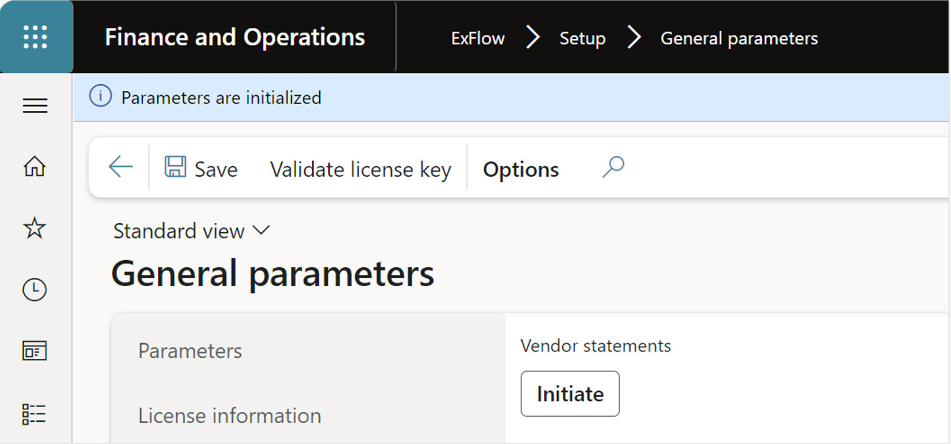Select the License information tab

(x=230, y=415)
